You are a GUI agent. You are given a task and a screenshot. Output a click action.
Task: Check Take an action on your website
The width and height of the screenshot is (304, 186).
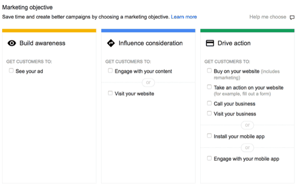point(209,87)
